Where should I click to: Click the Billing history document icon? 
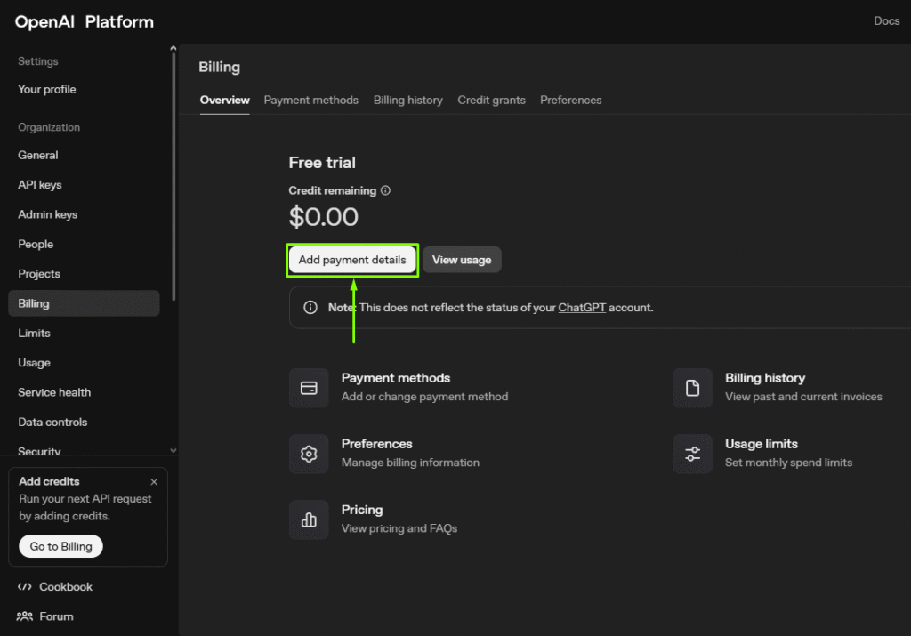(692, 387)
